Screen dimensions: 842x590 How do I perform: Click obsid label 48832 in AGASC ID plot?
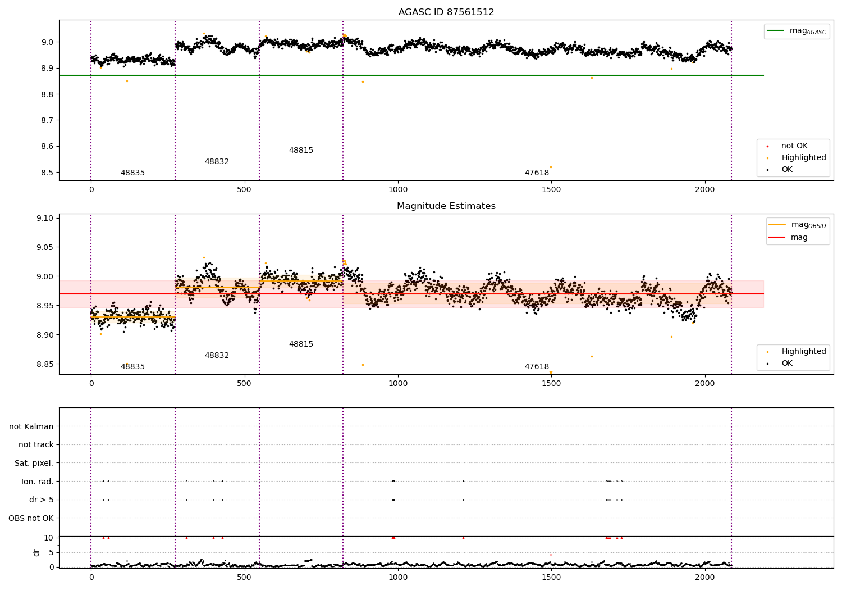(x=217, y=162)
